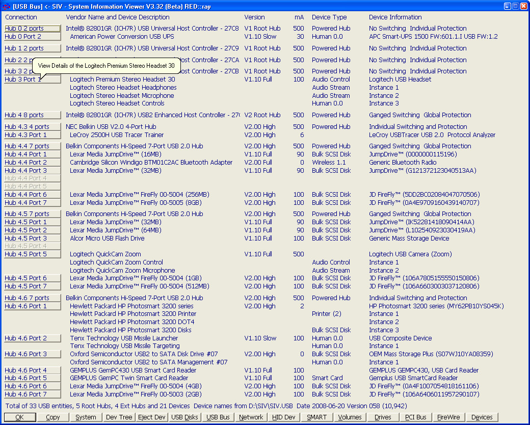Viewport: 530px width, 425px height.
Task: Open the Hub 4.4 Port 3 details
Action: pyautogui.click(x=33, y=170)
